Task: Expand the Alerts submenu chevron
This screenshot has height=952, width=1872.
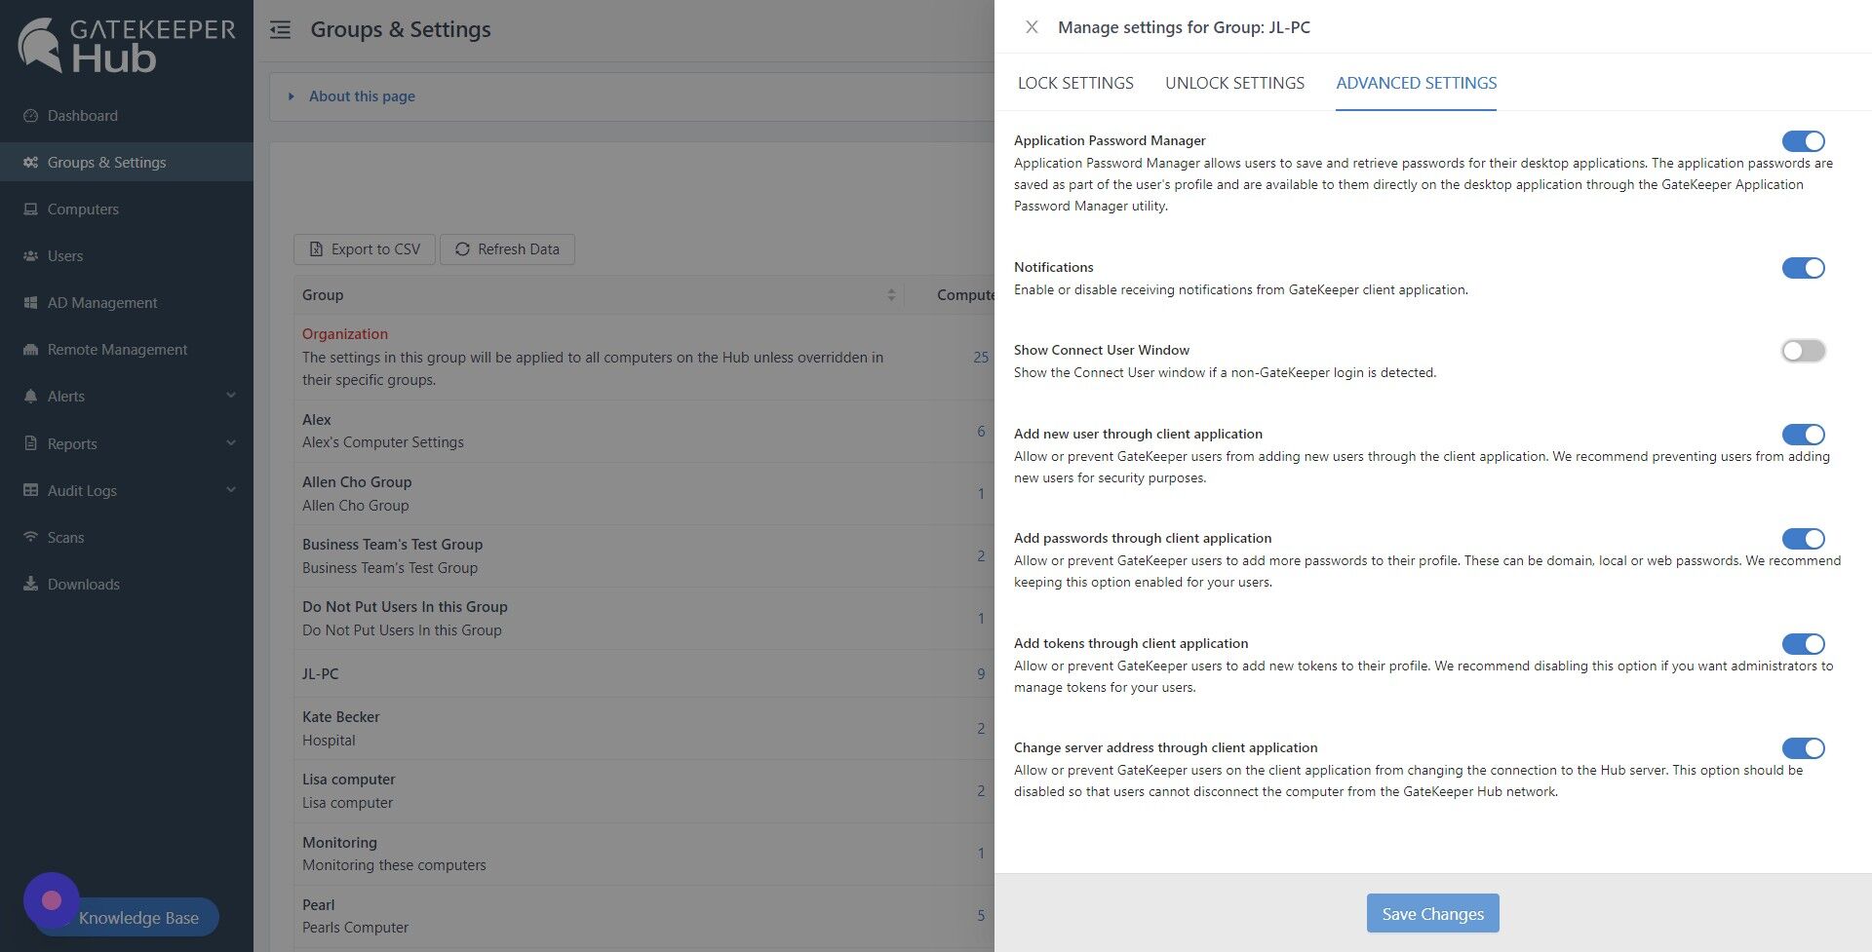Action: 231,396
